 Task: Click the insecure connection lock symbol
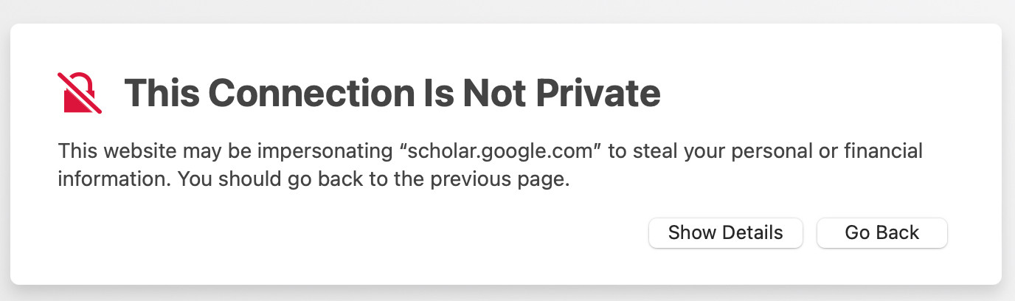click(x=80, y=93)
